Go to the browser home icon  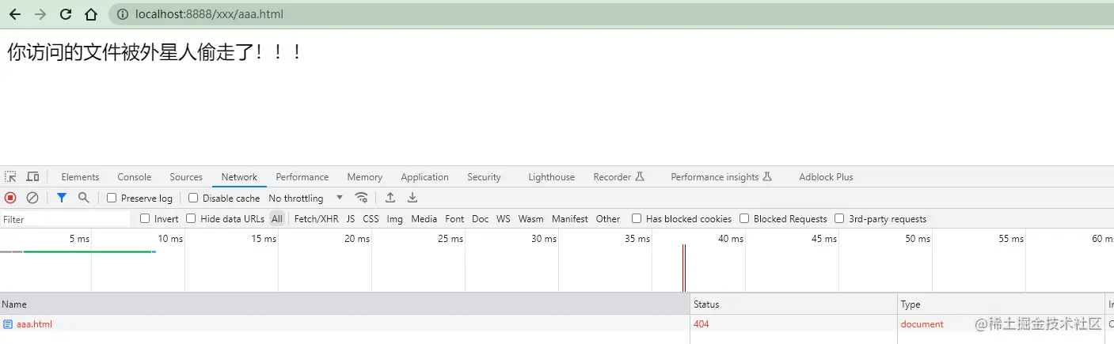click(x=91, y=14)
